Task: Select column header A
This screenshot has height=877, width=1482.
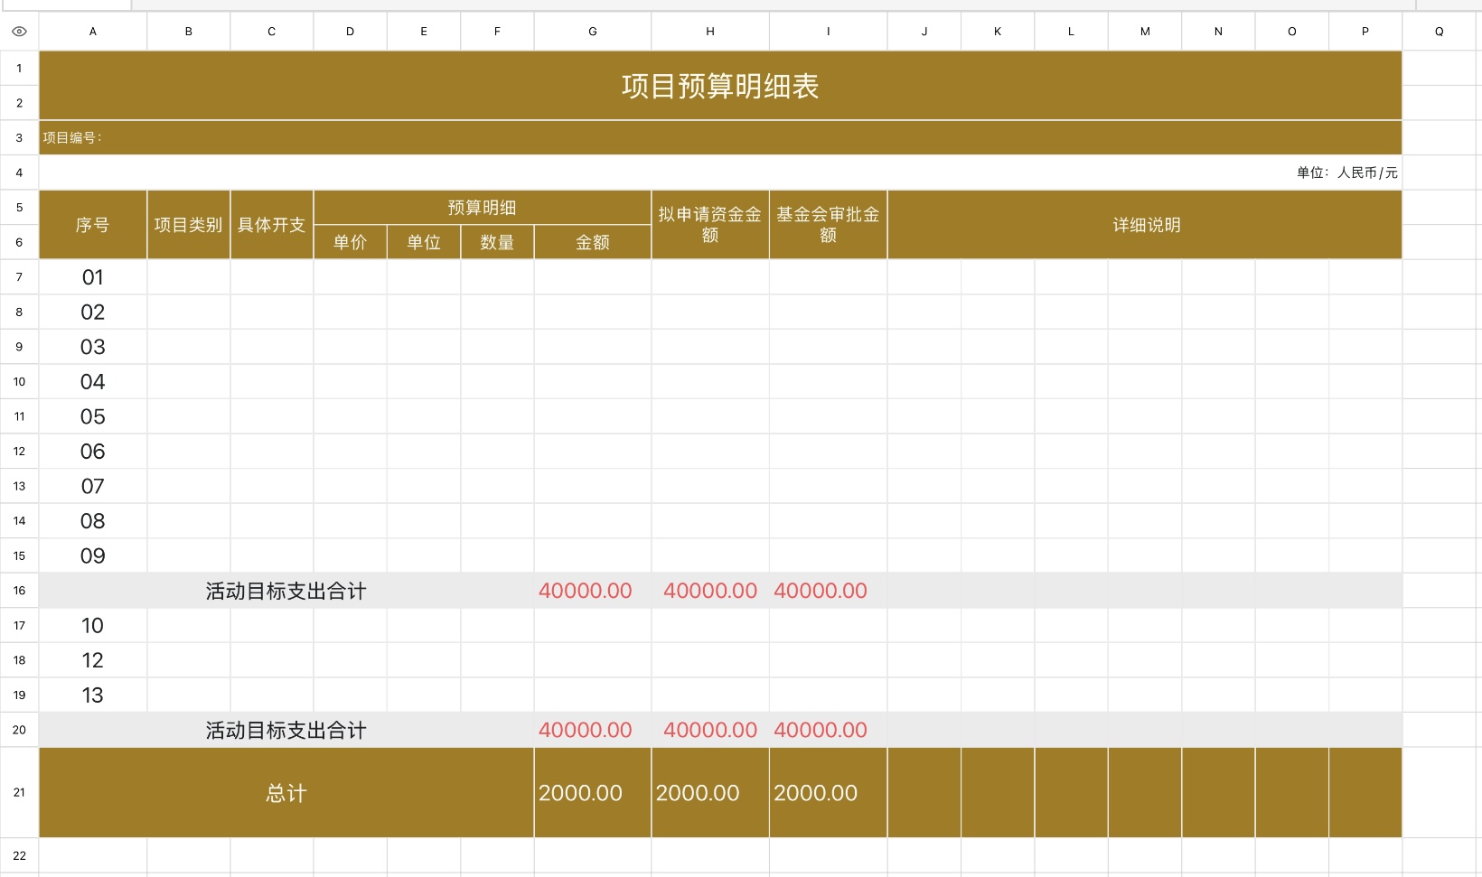Action: click(x=92, y=31)
